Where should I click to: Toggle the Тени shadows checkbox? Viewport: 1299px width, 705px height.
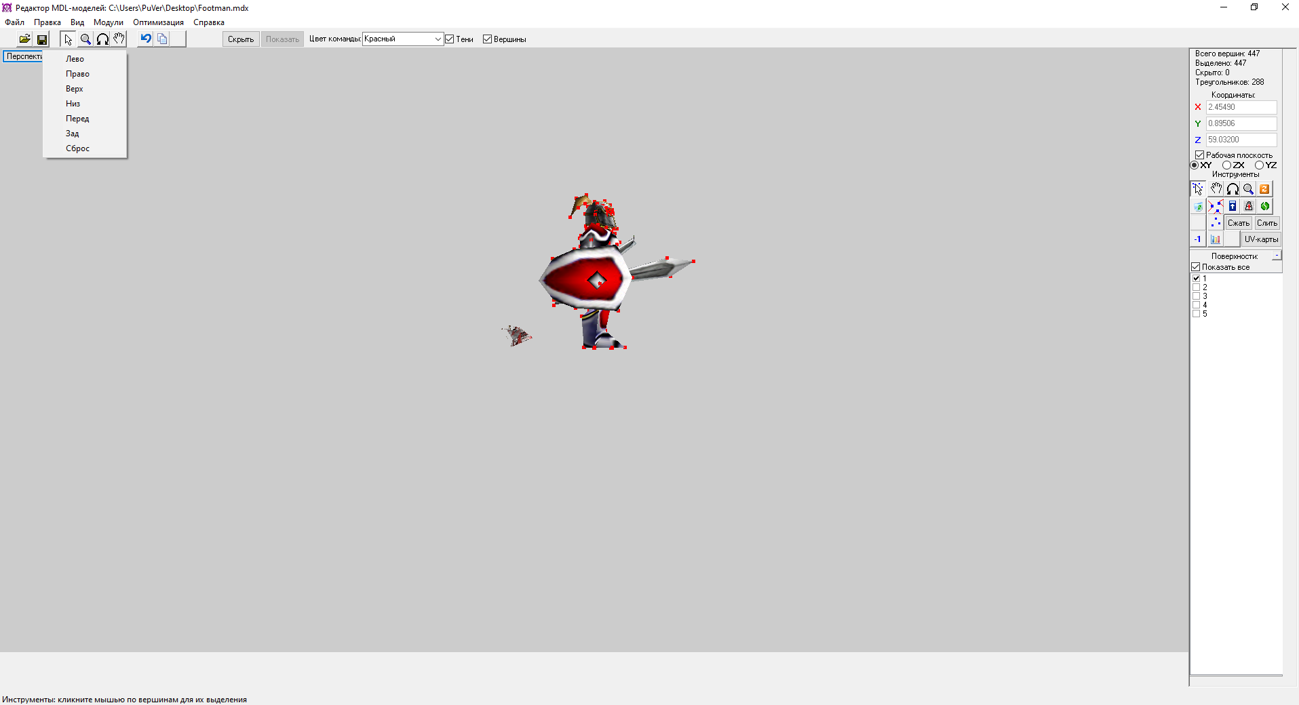click(449, 39)
